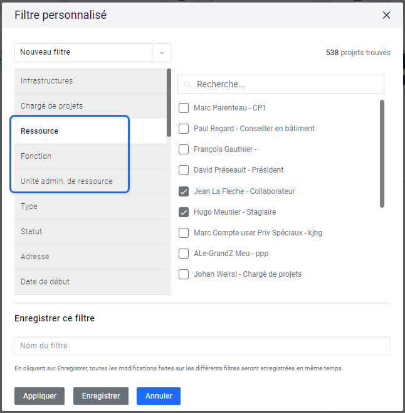The width and height of the screenshot is (405, 413).
Task: Uncheck Hugo Meunier - Stagiaire
Action: 184,212
